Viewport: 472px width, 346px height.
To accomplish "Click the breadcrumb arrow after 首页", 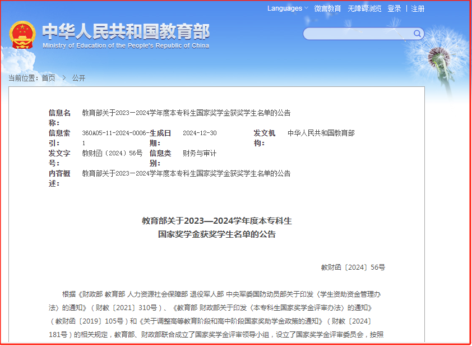I will [64, 78].
